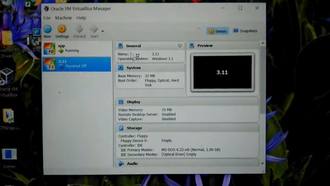Maximize the VirtualBox Manager window
Image resolution: width=330 pixels, height=186 pixels.
240,8
